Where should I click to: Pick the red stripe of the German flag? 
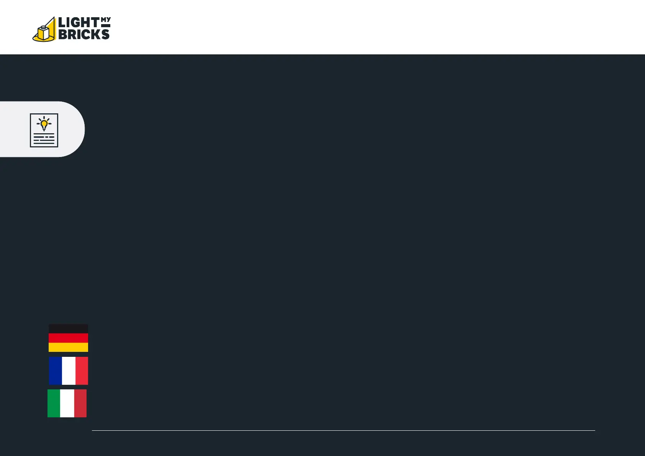pyautogui.click(x=68, y=338)
